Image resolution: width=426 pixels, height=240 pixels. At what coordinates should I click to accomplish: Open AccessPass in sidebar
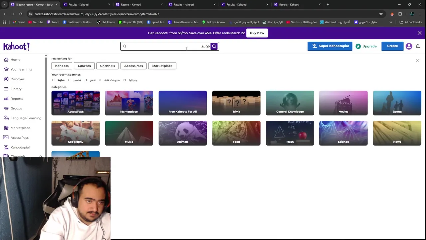pyautogui.click(x=16, y=137)
